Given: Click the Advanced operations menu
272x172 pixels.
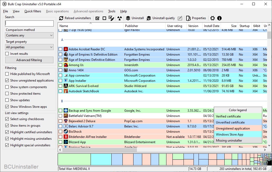Looking at the screenshot, I should tap(88, 11).
